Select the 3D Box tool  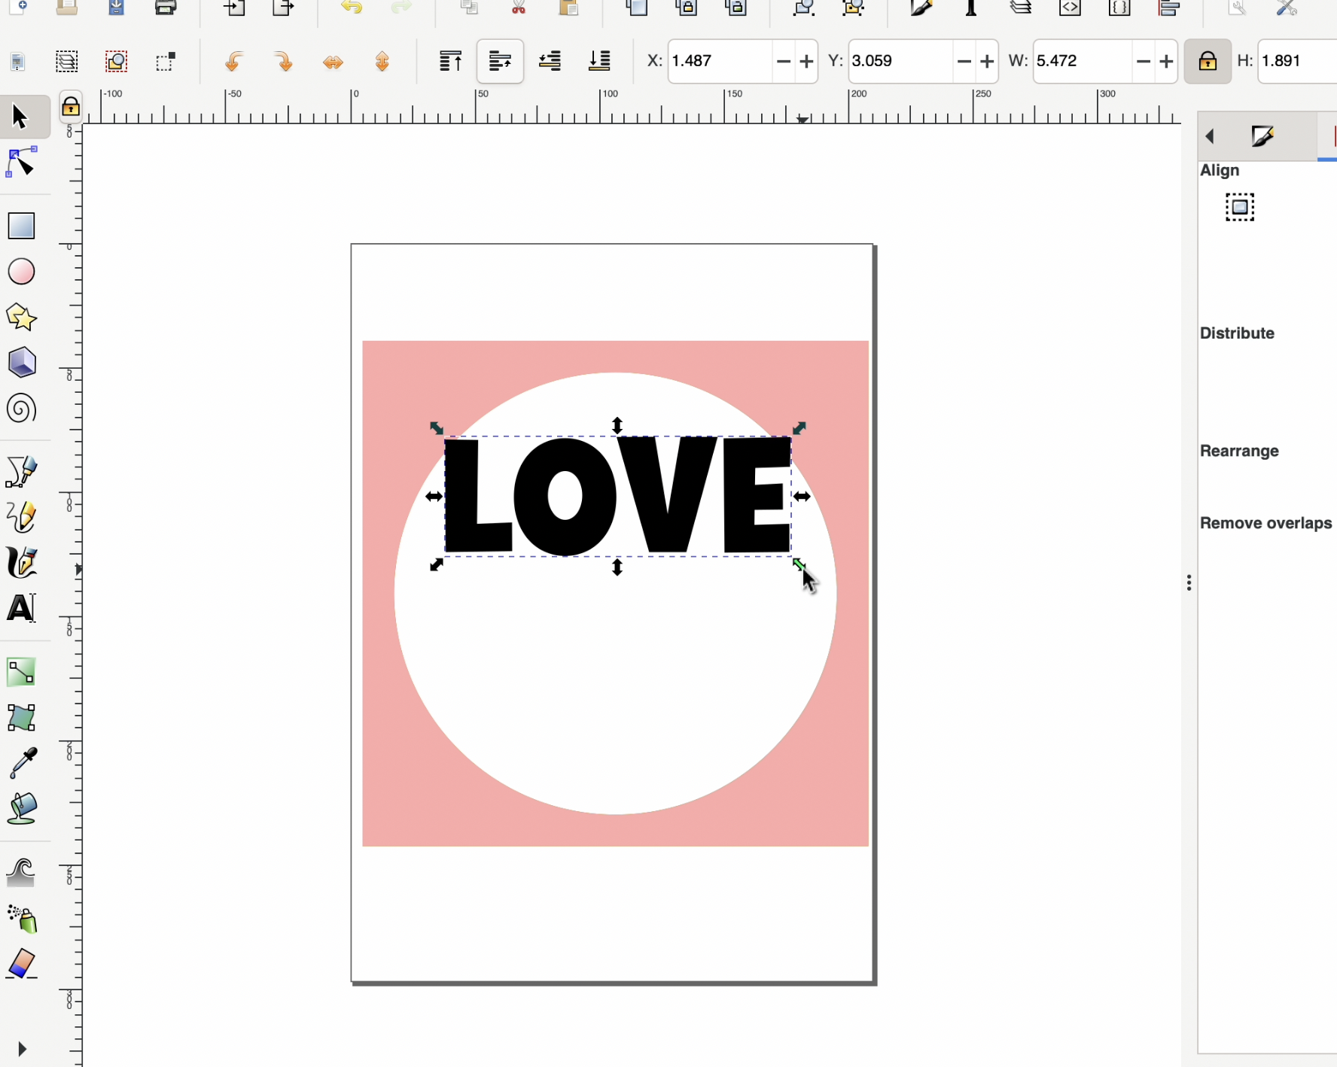[21, 363]
